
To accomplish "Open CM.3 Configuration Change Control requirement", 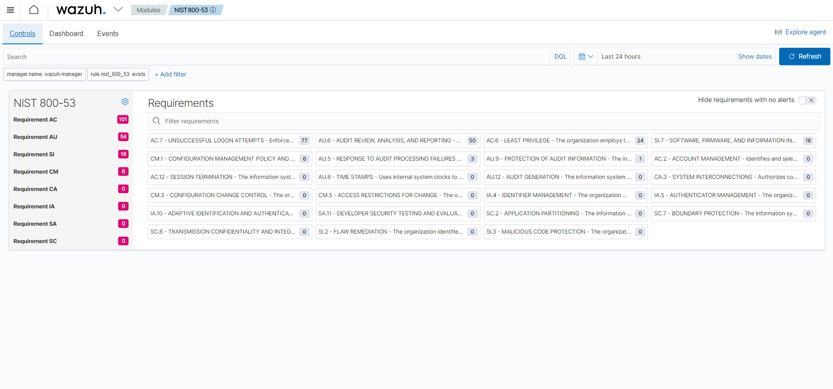I will tap(230, 195).
